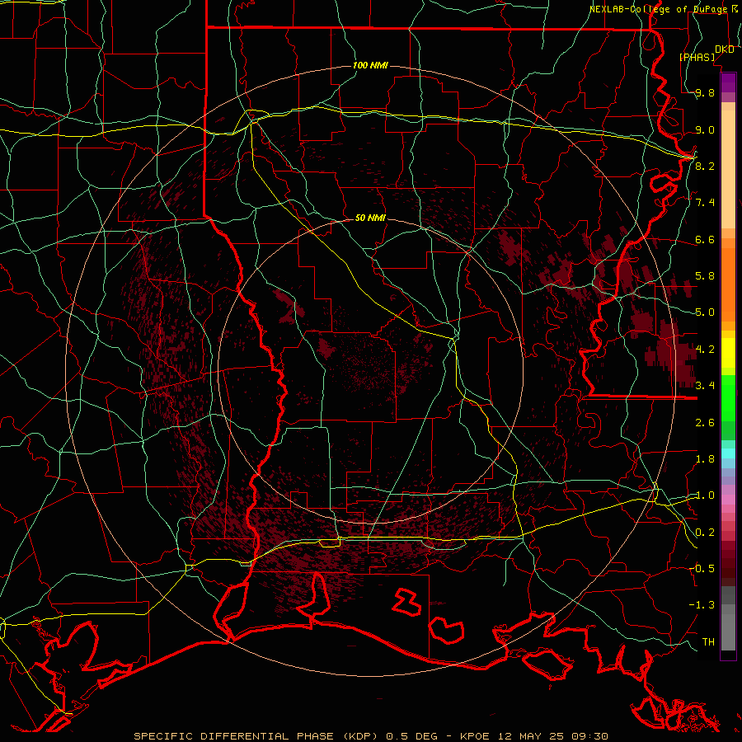742x742 pixels.
Task: Click the 9.8 legend value
Action: click(x=705, y=92)
